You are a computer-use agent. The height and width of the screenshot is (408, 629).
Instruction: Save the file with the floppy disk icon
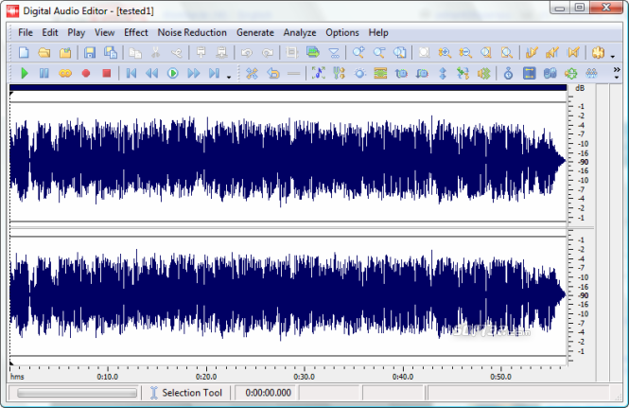click(x=90, y=53)
